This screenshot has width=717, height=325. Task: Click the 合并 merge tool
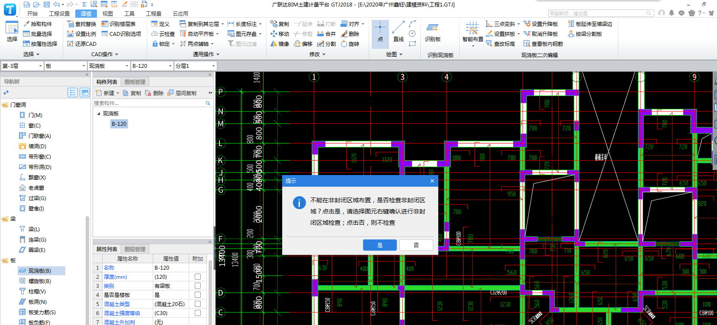[326, 34]
